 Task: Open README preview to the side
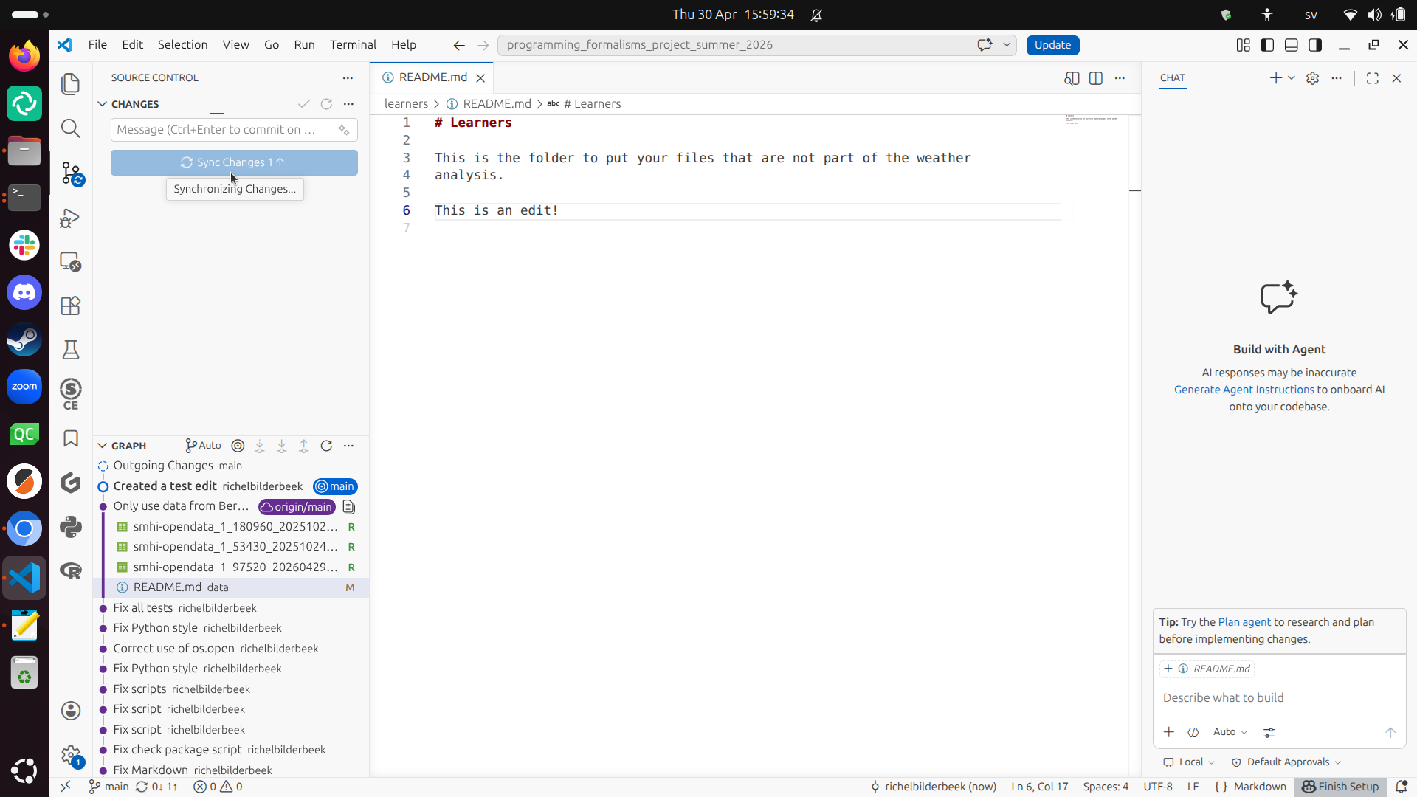click(x=1072, y=78)
